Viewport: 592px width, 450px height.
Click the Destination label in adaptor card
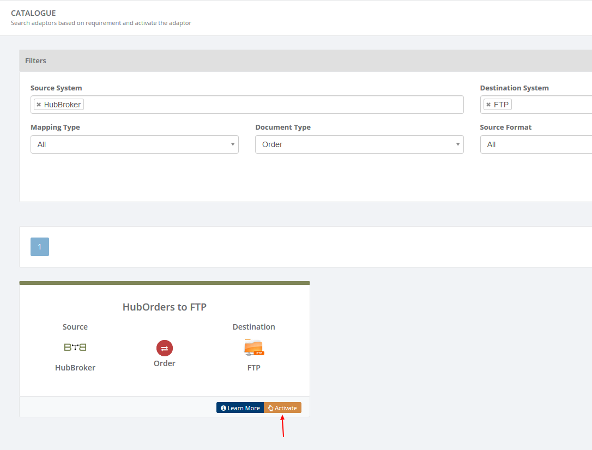(x=253, y=327)
